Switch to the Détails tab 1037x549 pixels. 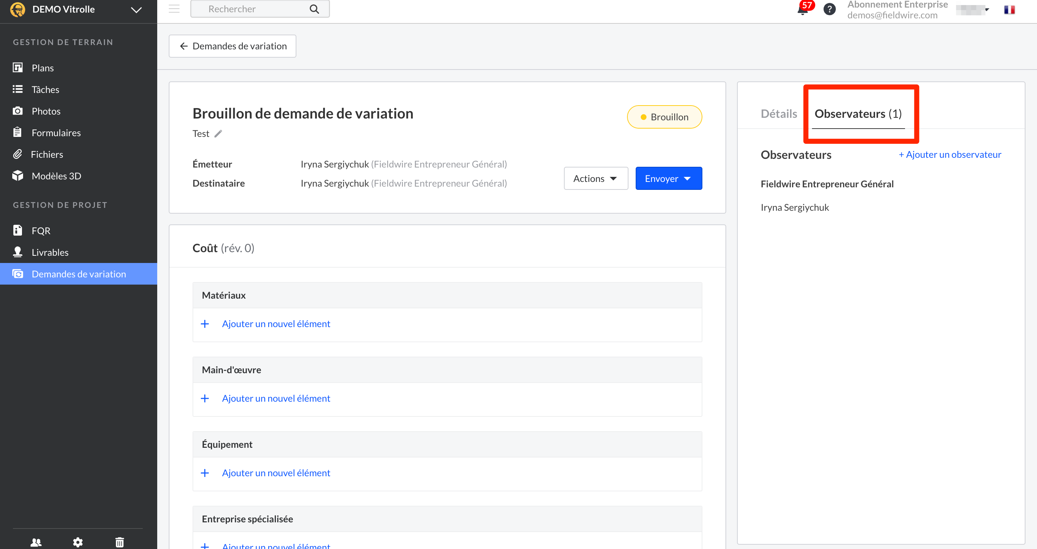[778, 113]
